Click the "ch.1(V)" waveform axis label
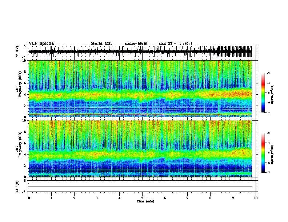This screenshot has height=222, width=288. (x=17, y=52)
